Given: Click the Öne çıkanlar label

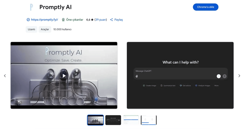Looking at the screenshot, I should click(74, 20).
